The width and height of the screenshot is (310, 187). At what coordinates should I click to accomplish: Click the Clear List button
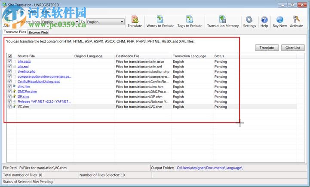tap(293, 48)
